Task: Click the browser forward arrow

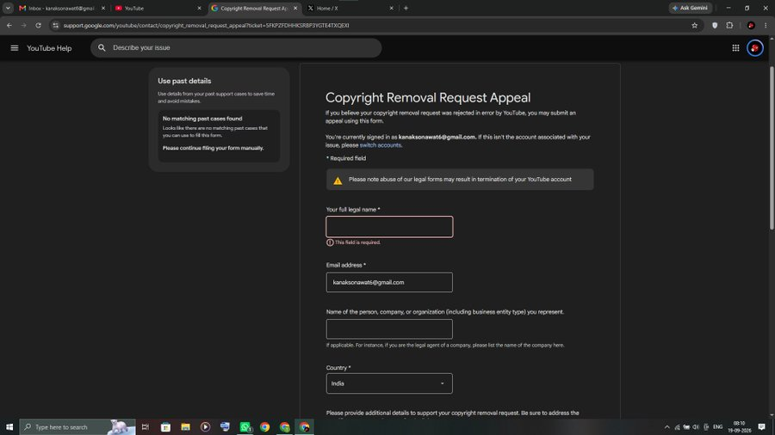Action: [24, 25]
